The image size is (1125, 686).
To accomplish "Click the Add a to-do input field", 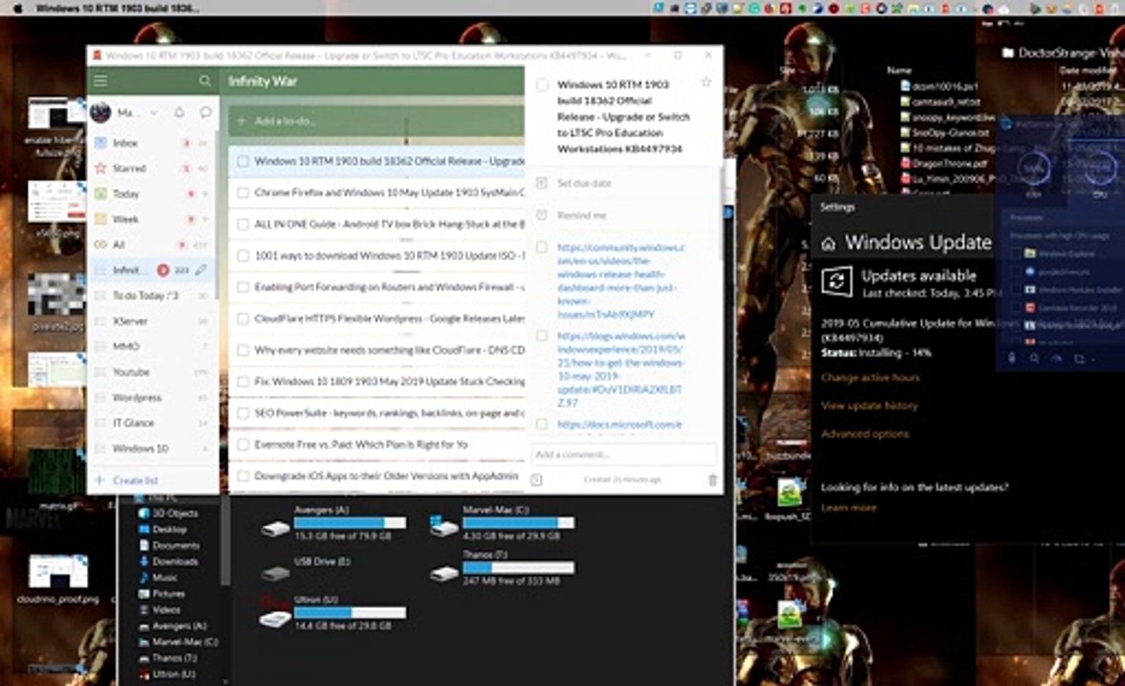I will click(376, 121).
